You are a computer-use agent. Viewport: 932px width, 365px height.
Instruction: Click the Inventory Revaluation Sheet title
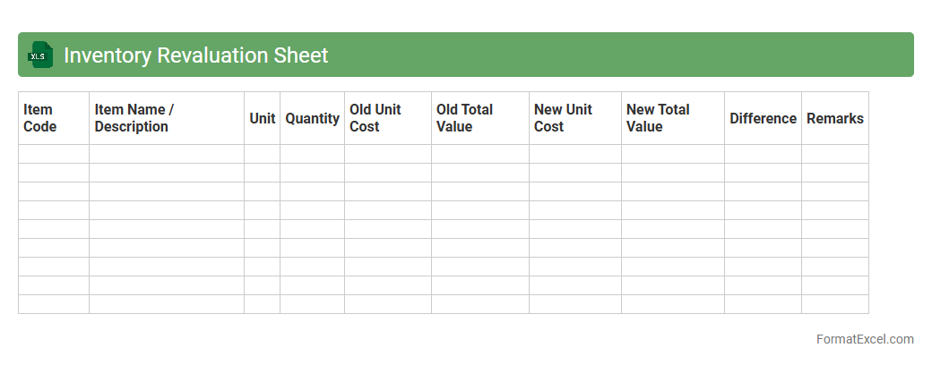pos(195,55)
